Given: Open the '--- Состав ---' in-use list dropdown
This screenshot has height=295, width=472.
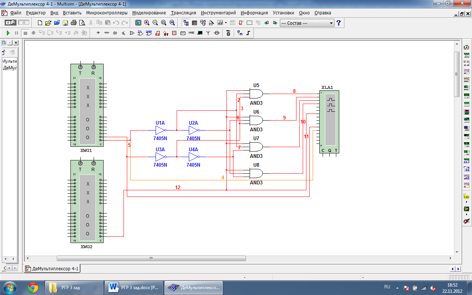Looking at the screenshot, I should click(x=307, y=23).
